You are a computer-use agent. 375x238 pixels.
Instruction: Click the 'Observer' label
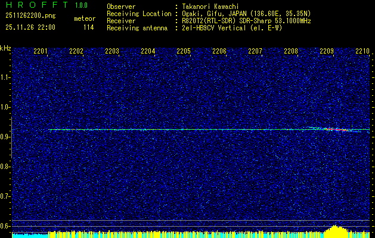[x=121, y=7]
